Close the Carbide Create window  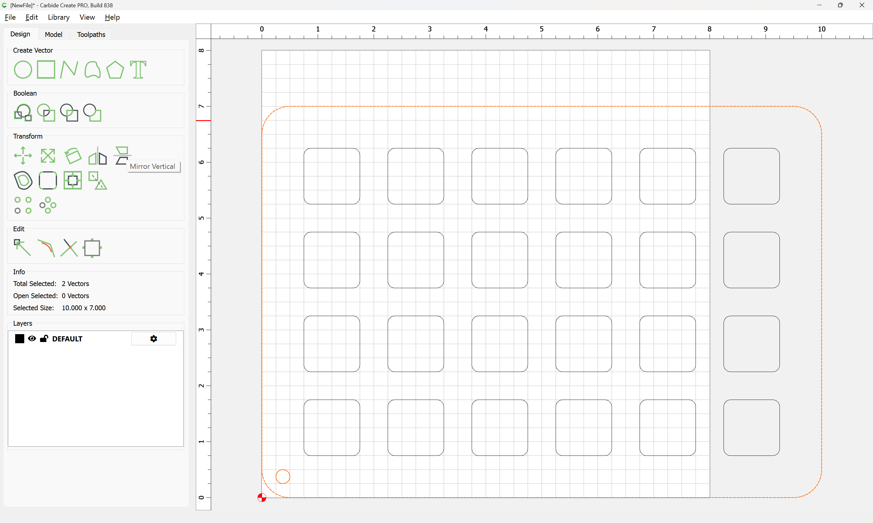pos(862,5)
